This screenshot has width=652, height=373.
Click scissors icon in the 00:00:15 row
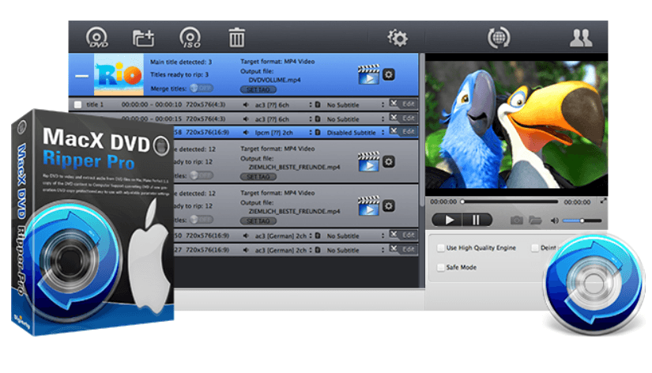[394, 117]
